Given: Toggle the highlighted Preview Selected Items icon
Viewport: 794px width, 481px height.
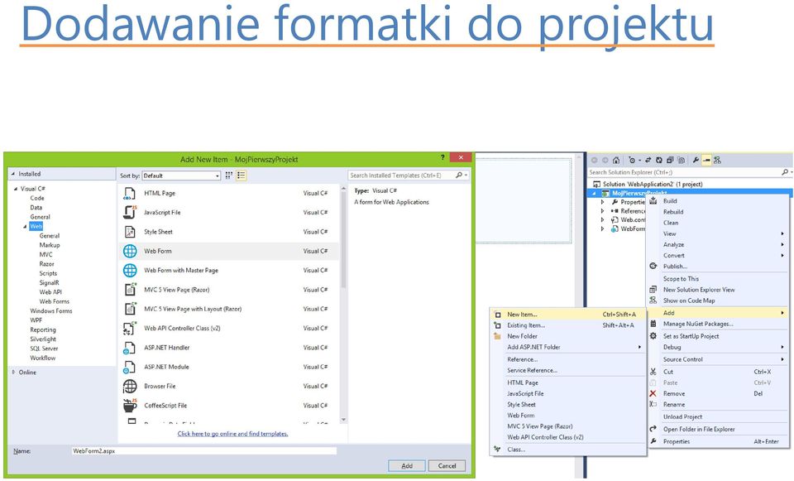Looking at the screenshot, I should (706, 160).
